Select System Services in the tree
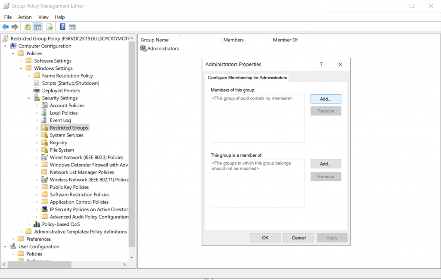441x280 pixels. [x=66, y=135]
